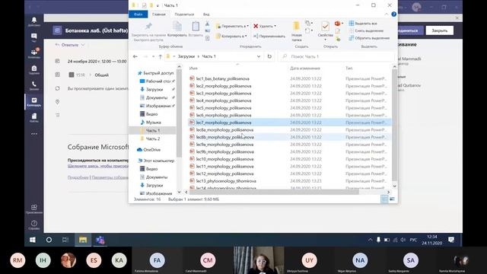Open the Calls phone icon in Teams
The image size is (487, 274).
pos(34,84)
